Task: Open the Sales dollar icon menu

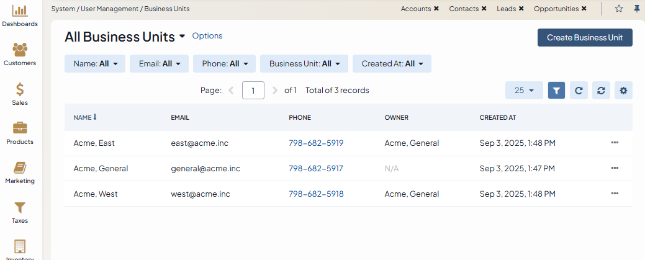Action: 20,94
